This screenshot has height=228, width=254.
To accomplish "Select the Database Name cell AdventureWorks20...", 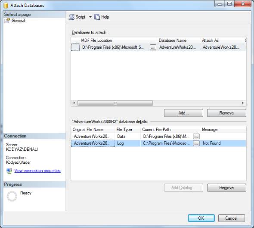I will [177, 47].
